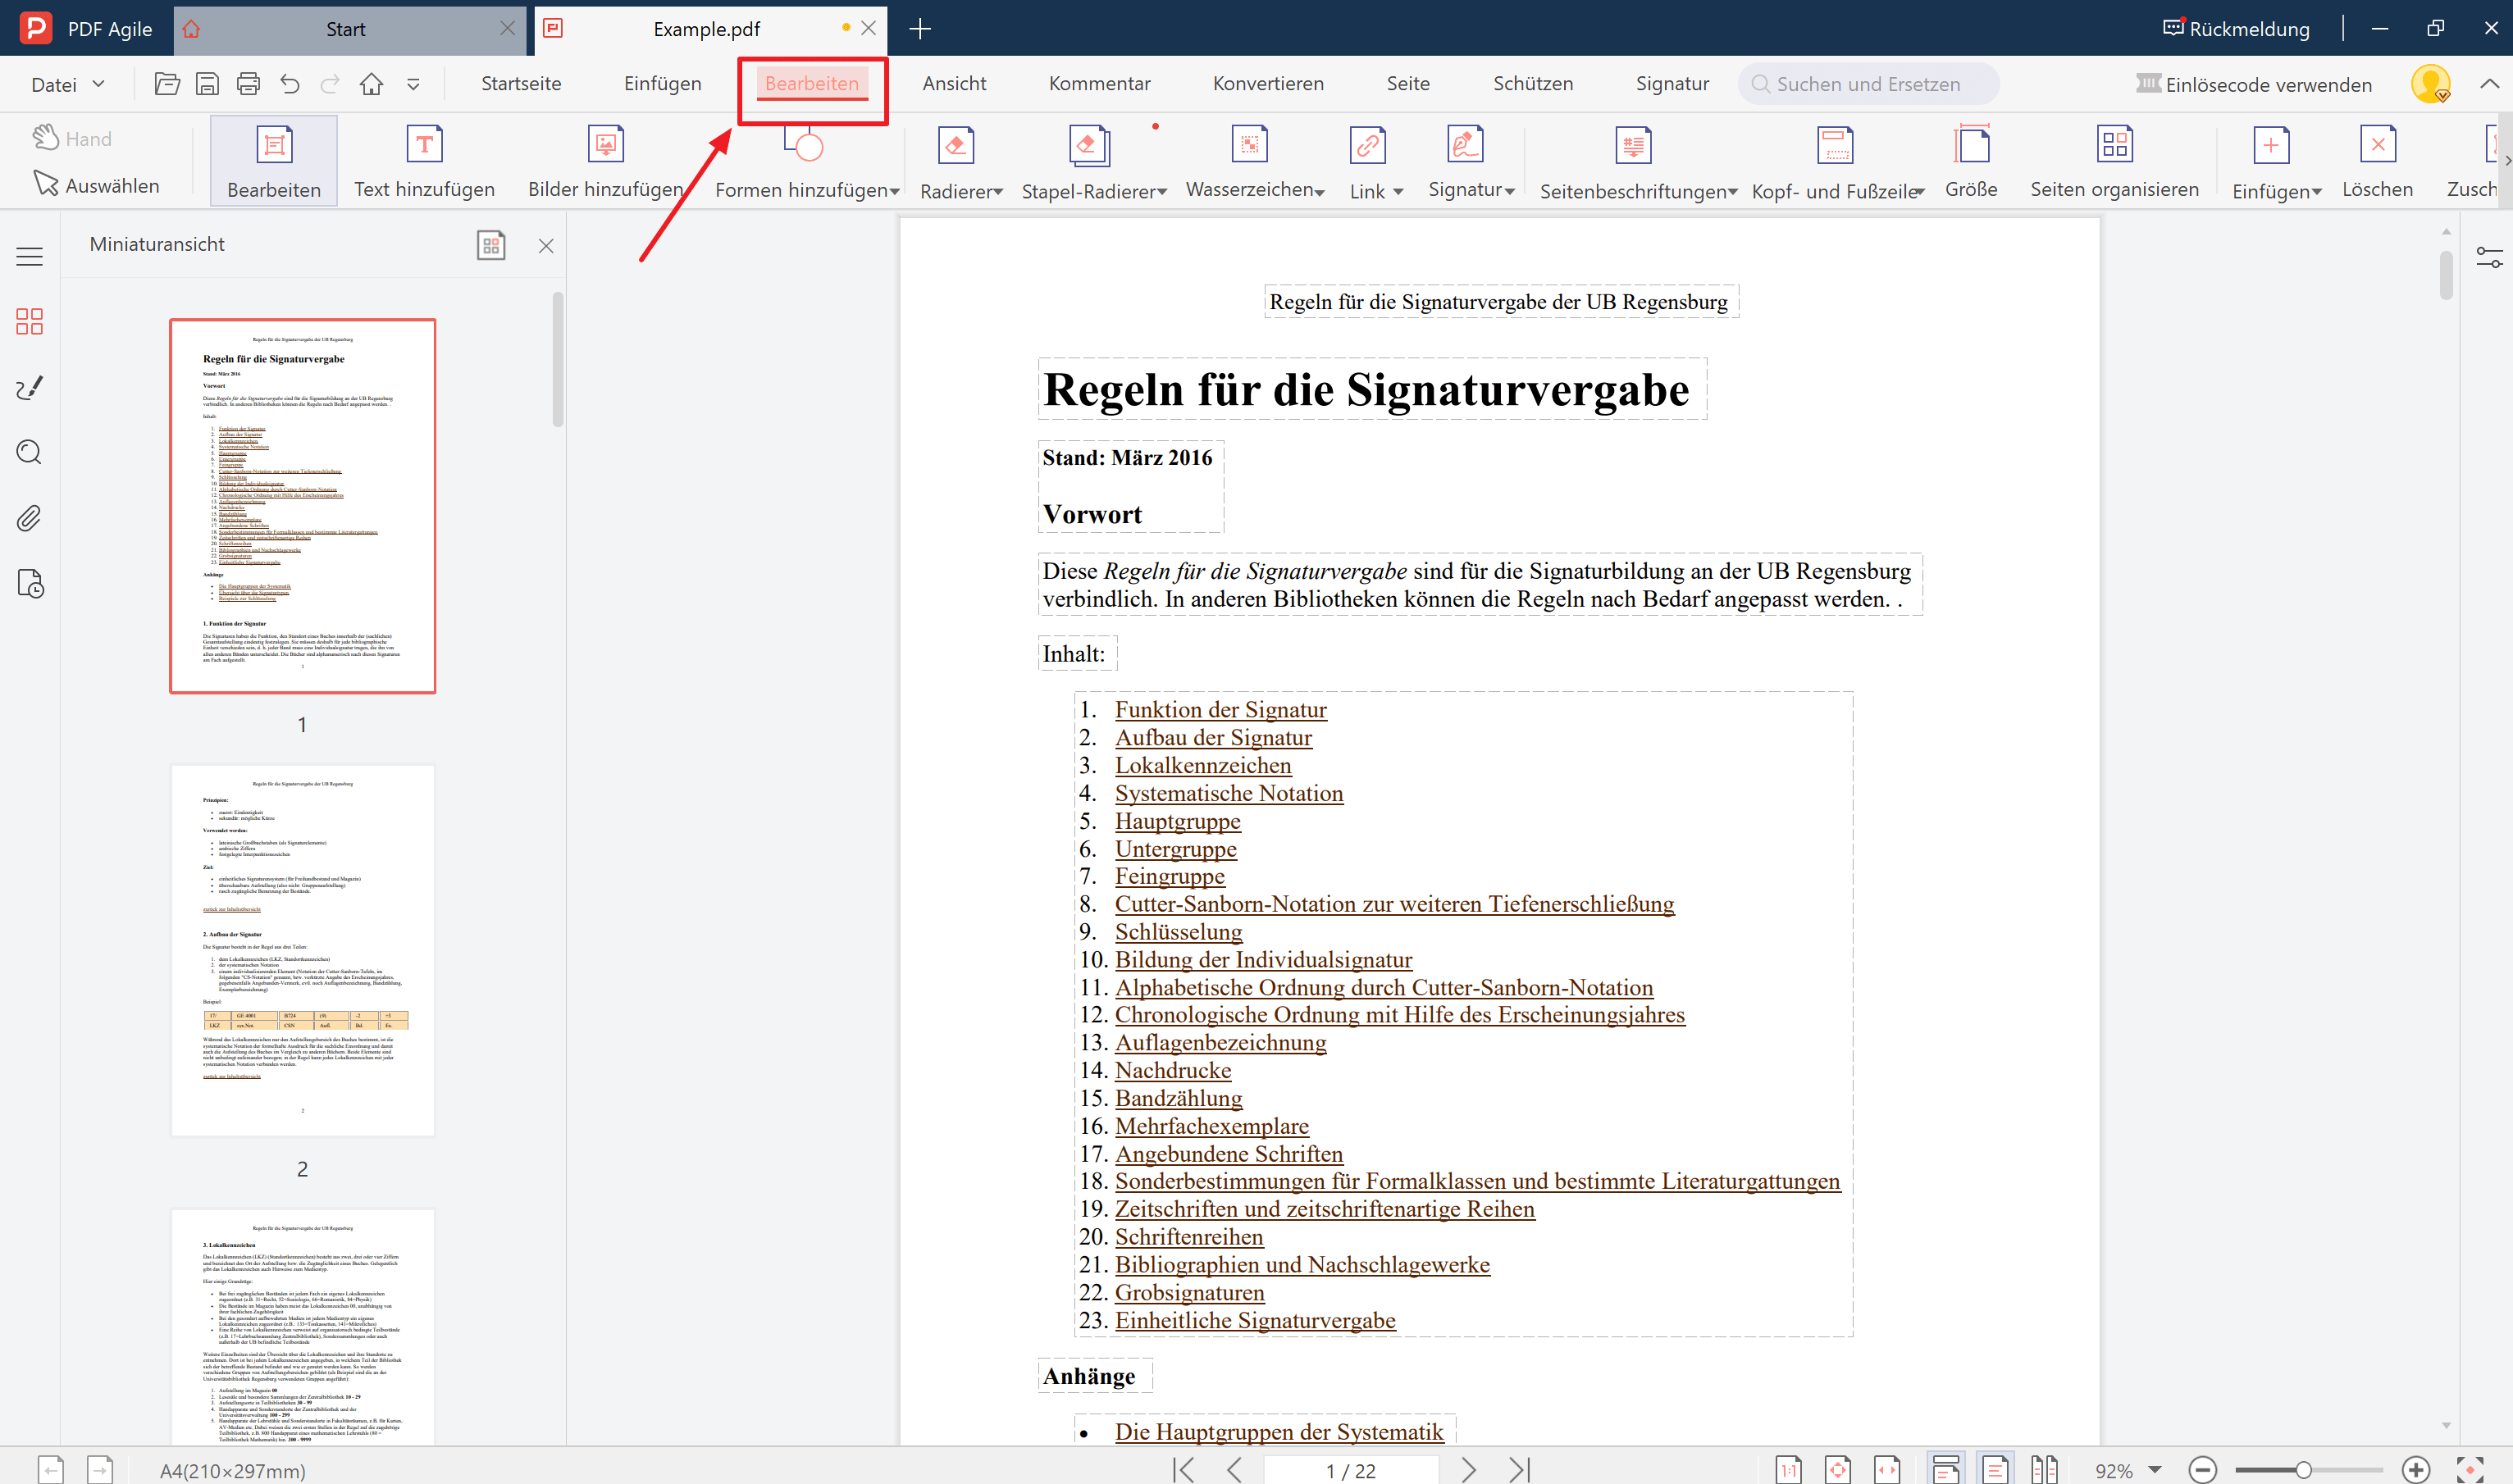Open the user account avatar
Image resolution: width=2513 pixels, height=1484 pixels.
[2431, 84]
